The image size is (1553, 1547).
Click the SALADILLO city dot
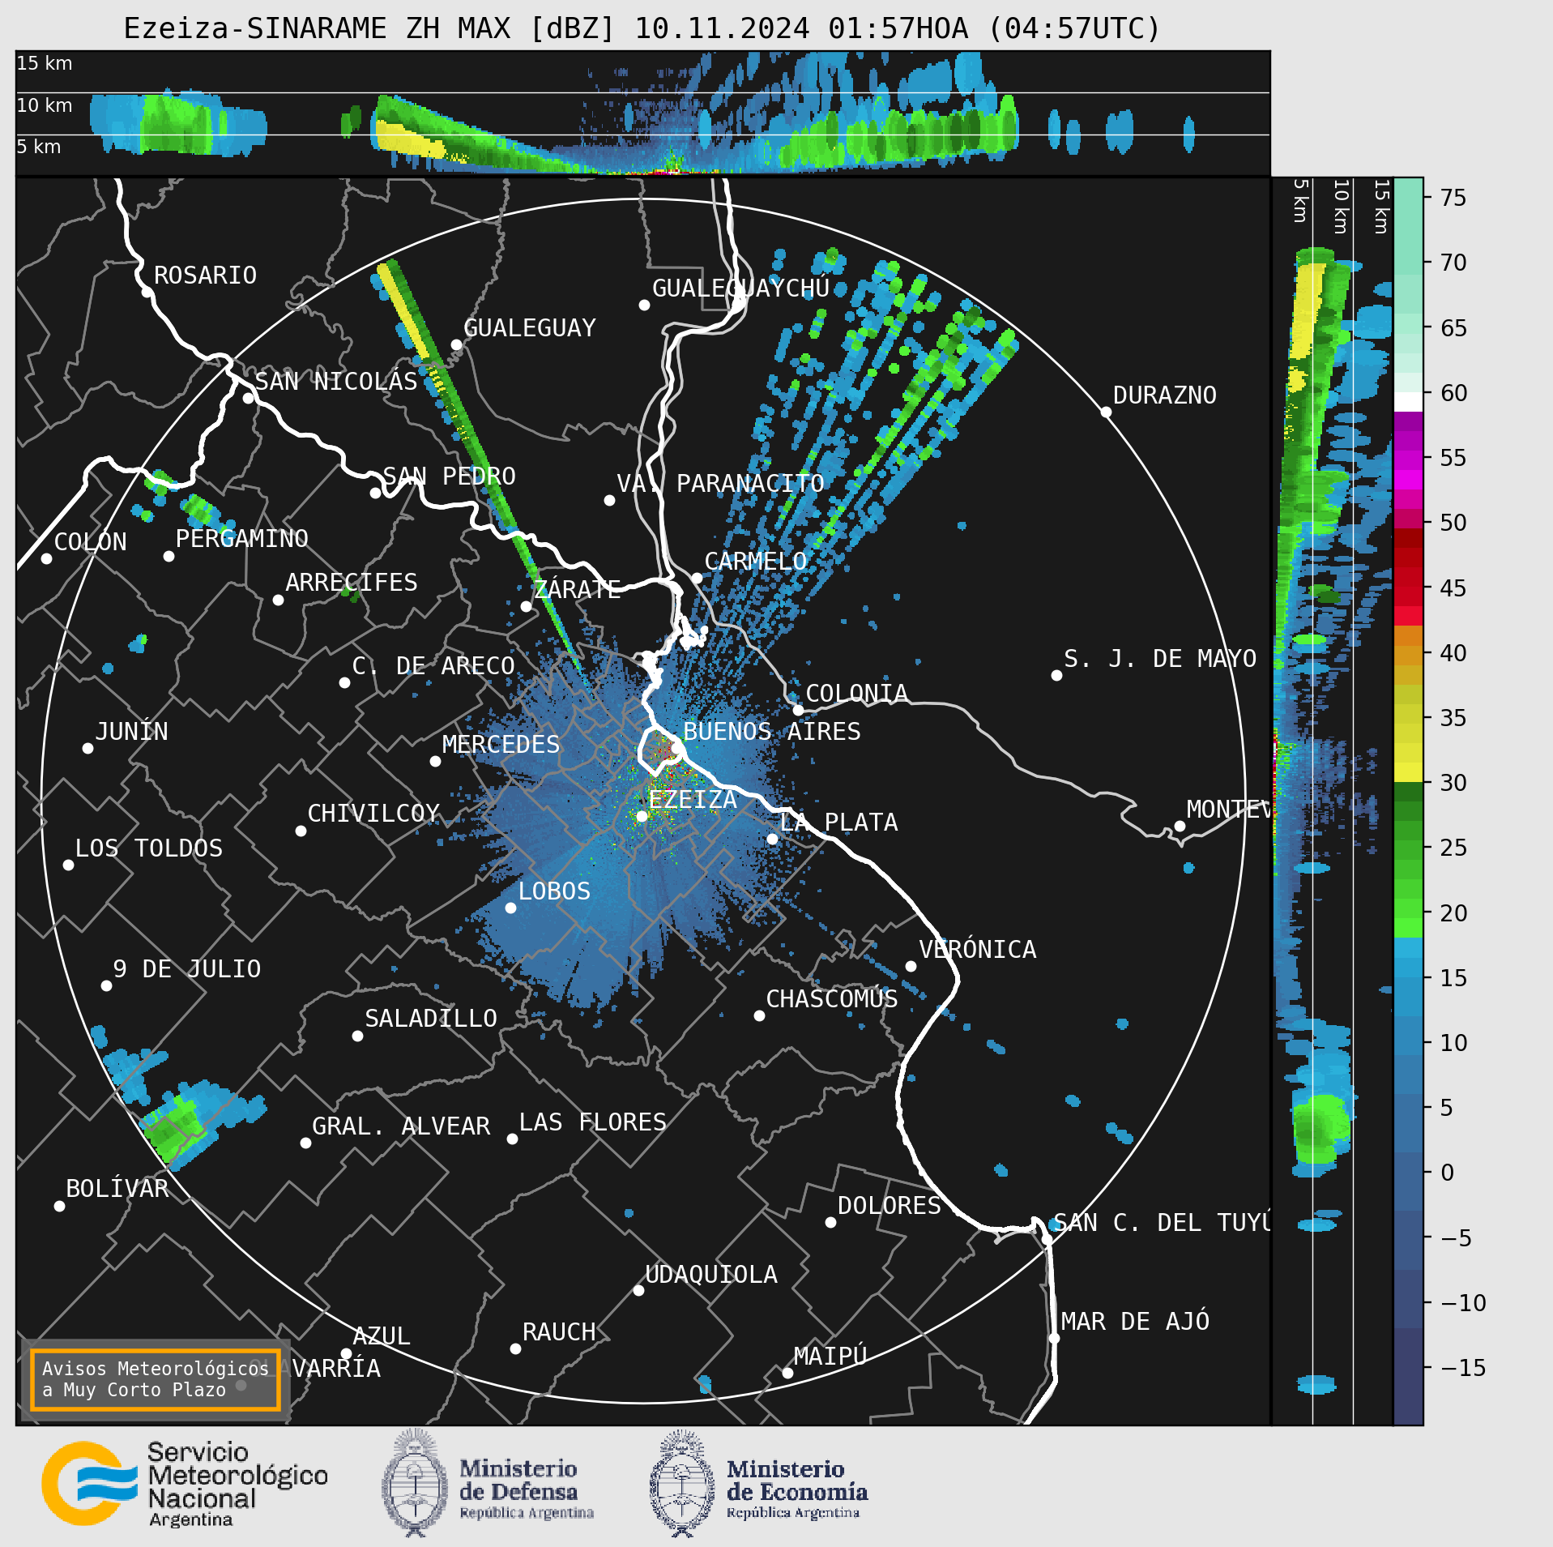point(357,1036)
